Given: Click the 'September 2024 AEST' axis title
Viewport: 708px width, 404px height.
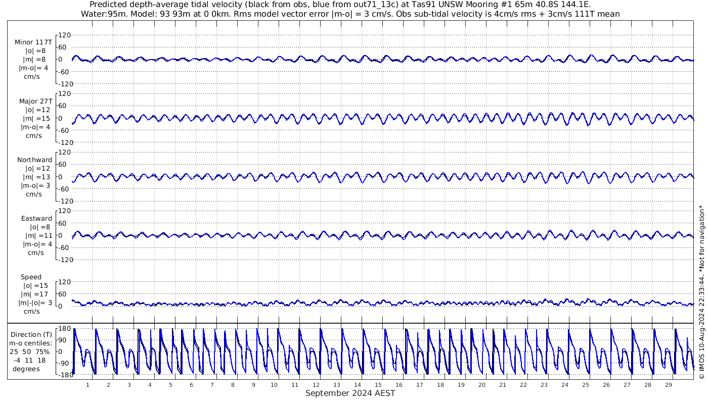Looking at the screenshot, I should tap(350, 393).
